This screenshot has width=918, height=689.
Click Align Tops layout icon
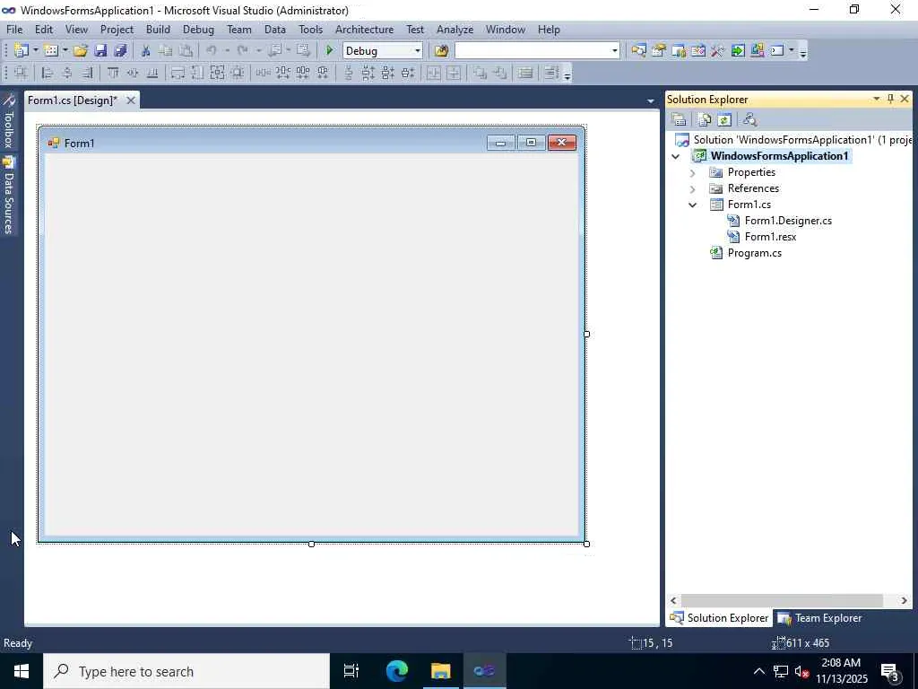[113, 73]
